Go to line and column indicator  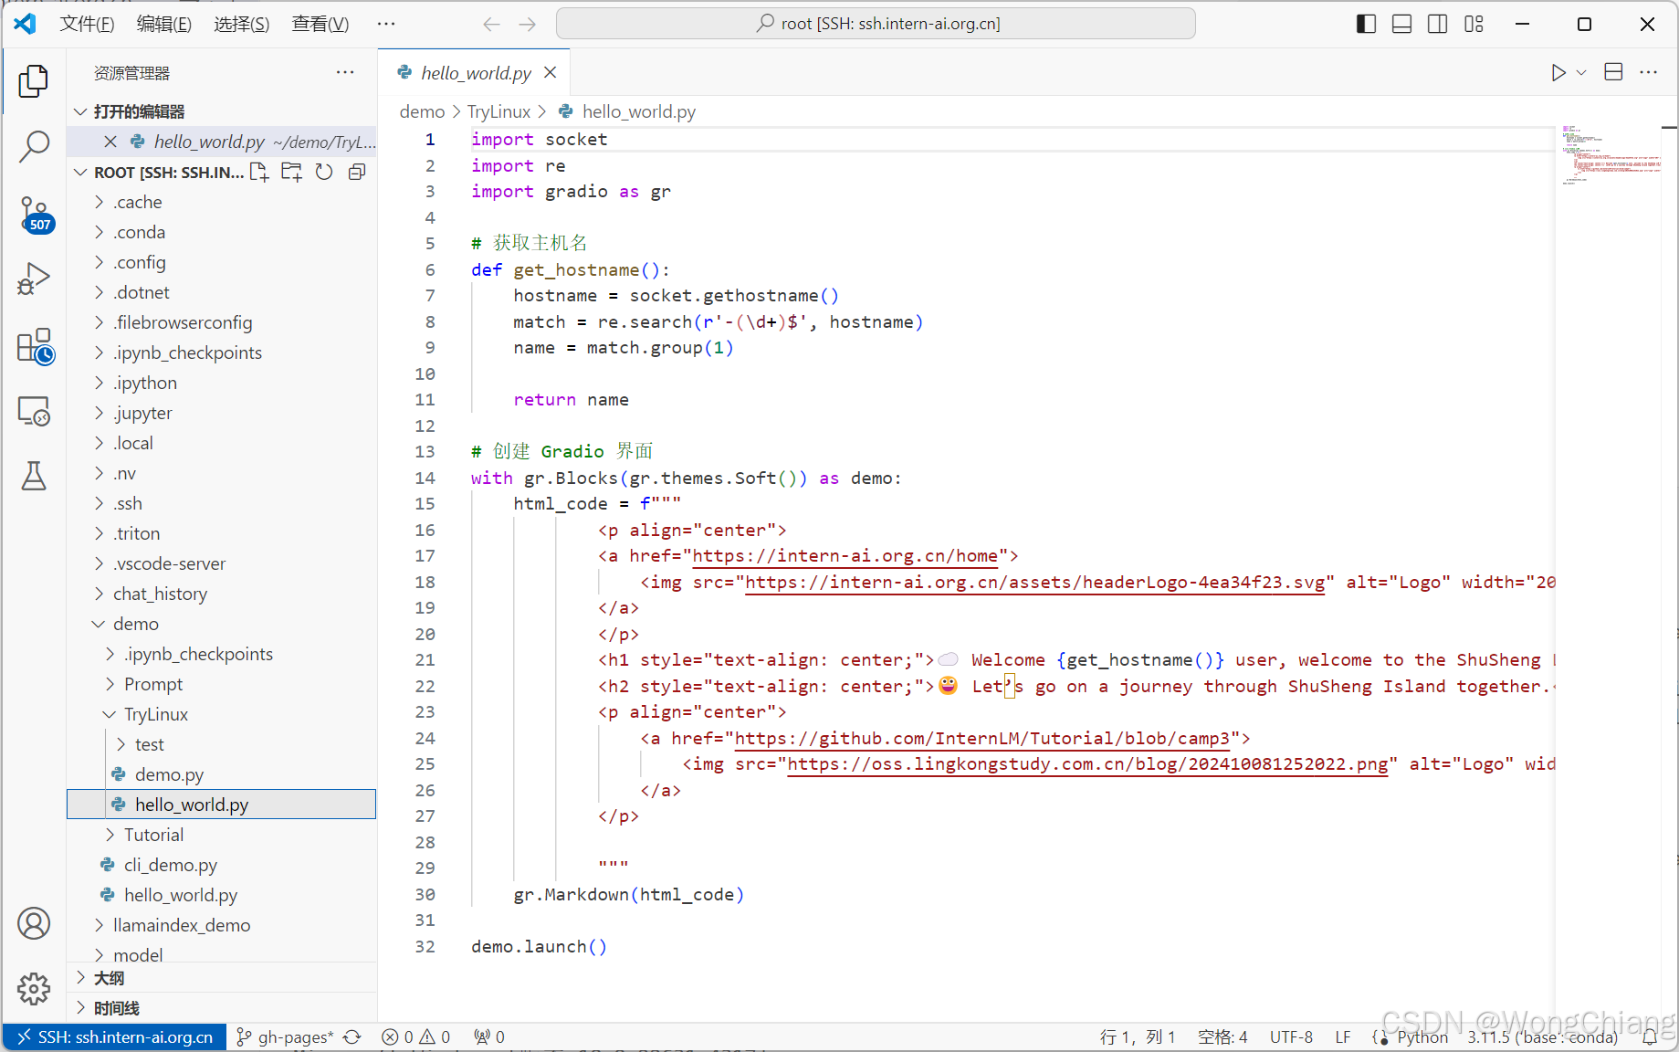coord(1138,1036)
